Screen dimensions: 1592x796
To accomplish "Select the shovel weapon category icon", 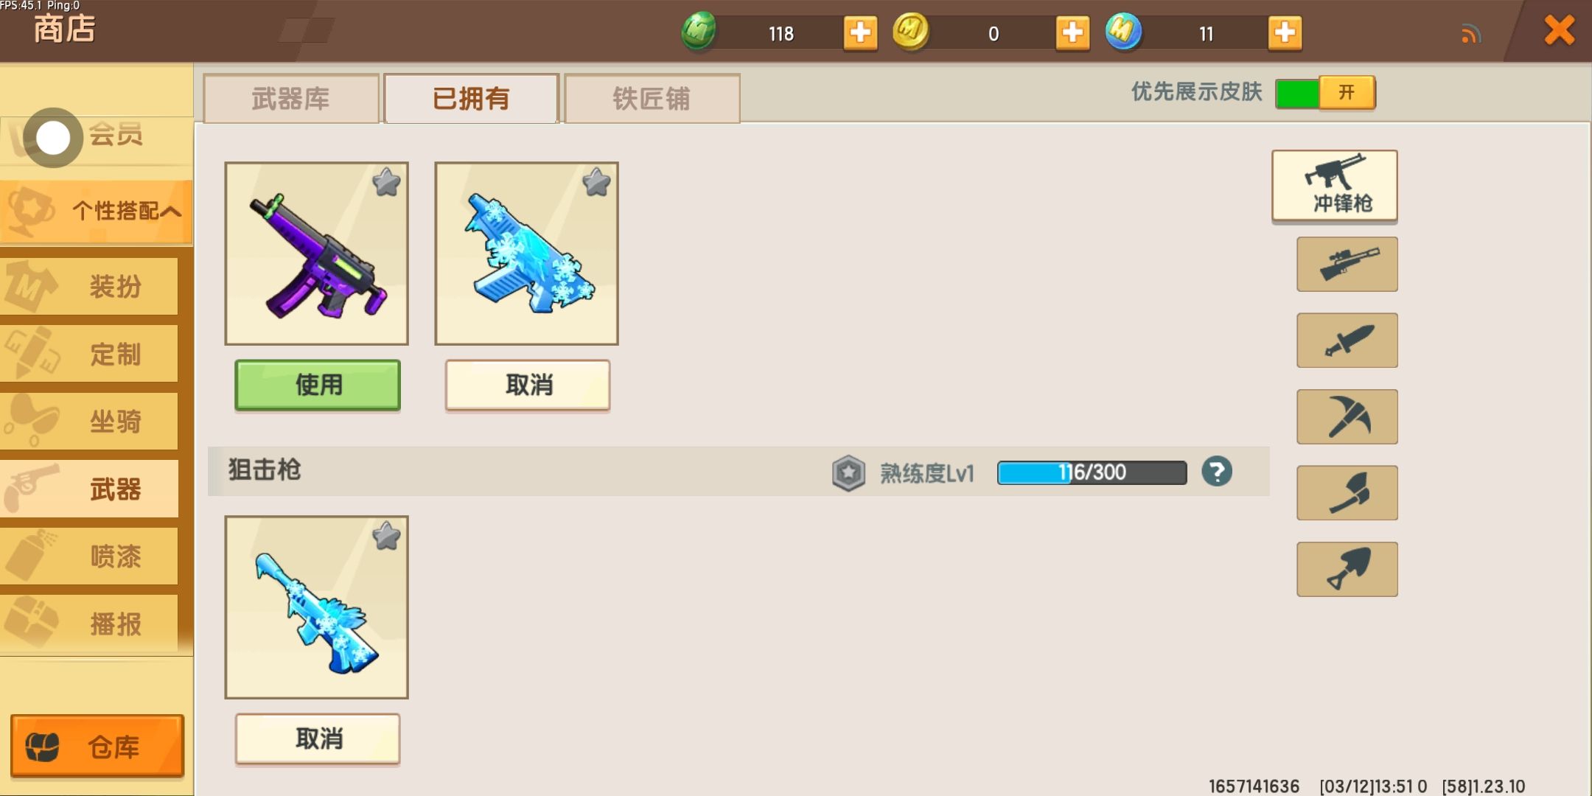I will point(1347,569).
